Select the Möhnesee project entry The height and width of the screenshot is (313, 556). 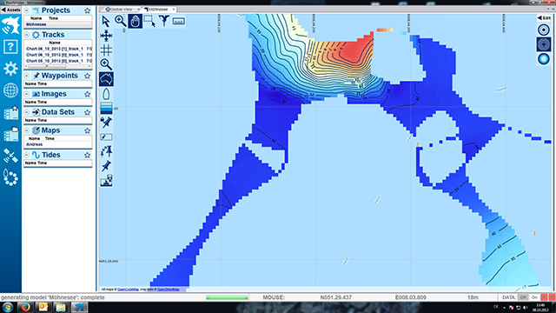click(x=58, y=24)
